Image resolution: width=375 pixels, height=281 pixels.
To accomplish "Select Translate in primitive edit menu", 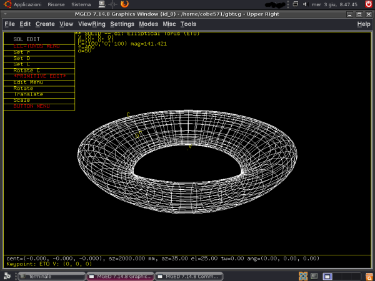I will pyautogui.click(x=28, y=94).
